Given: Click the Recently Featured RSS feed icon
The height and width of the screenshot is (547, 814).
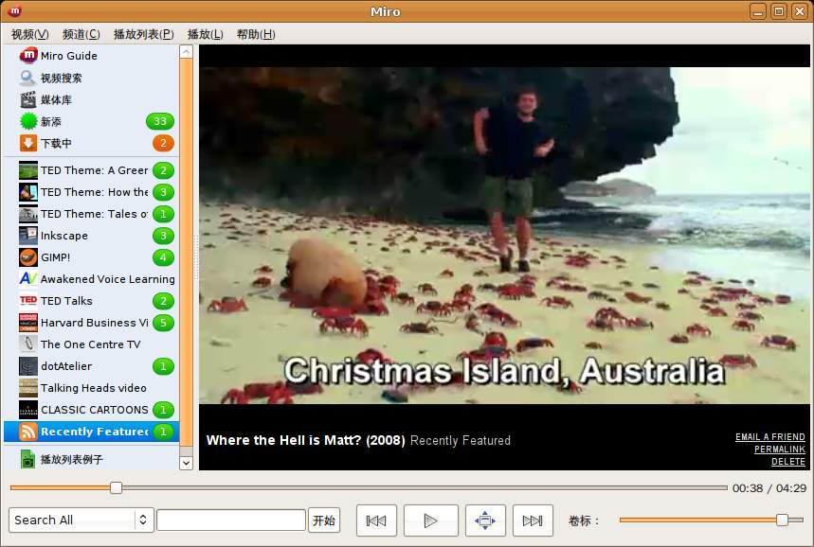Looking at the screenshot, I should point(28,432).
